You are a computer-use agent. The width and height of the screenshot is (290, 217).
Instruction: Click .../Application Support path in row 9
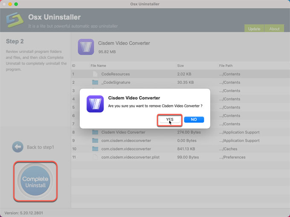pyautogui.click(x=239, y=140)
